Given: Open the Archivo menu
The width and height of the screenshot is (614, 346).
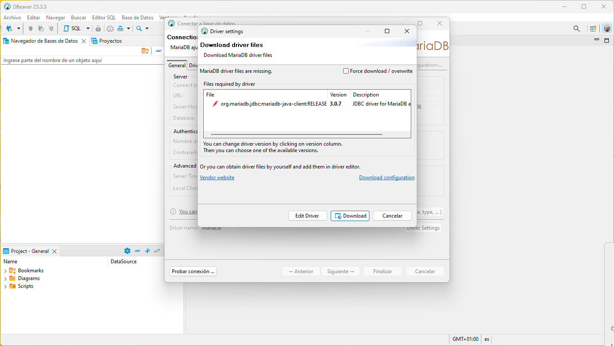Looking at the screenshot, I should [x=12, y=18].
